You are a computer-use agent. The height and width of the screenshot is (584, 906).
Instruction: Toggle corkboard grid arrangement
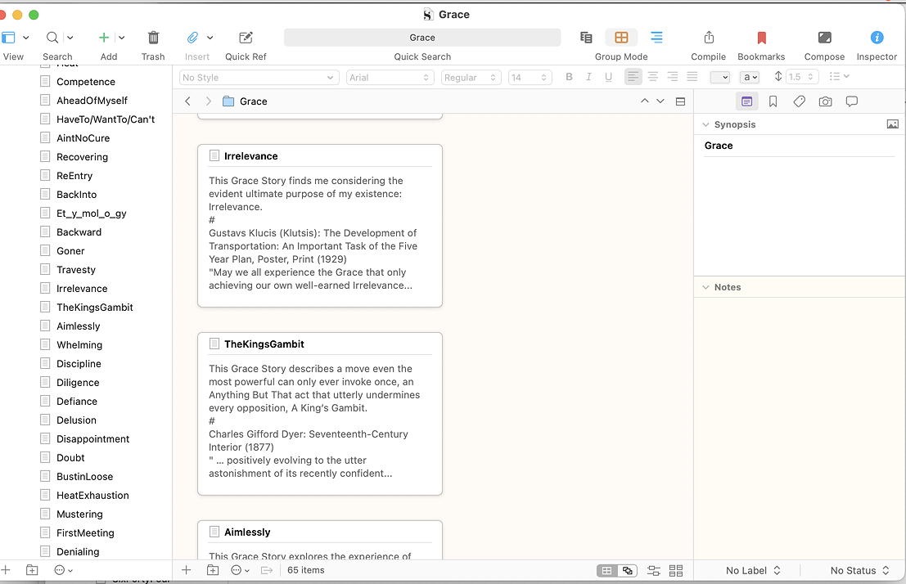click(x=606, y=571)
